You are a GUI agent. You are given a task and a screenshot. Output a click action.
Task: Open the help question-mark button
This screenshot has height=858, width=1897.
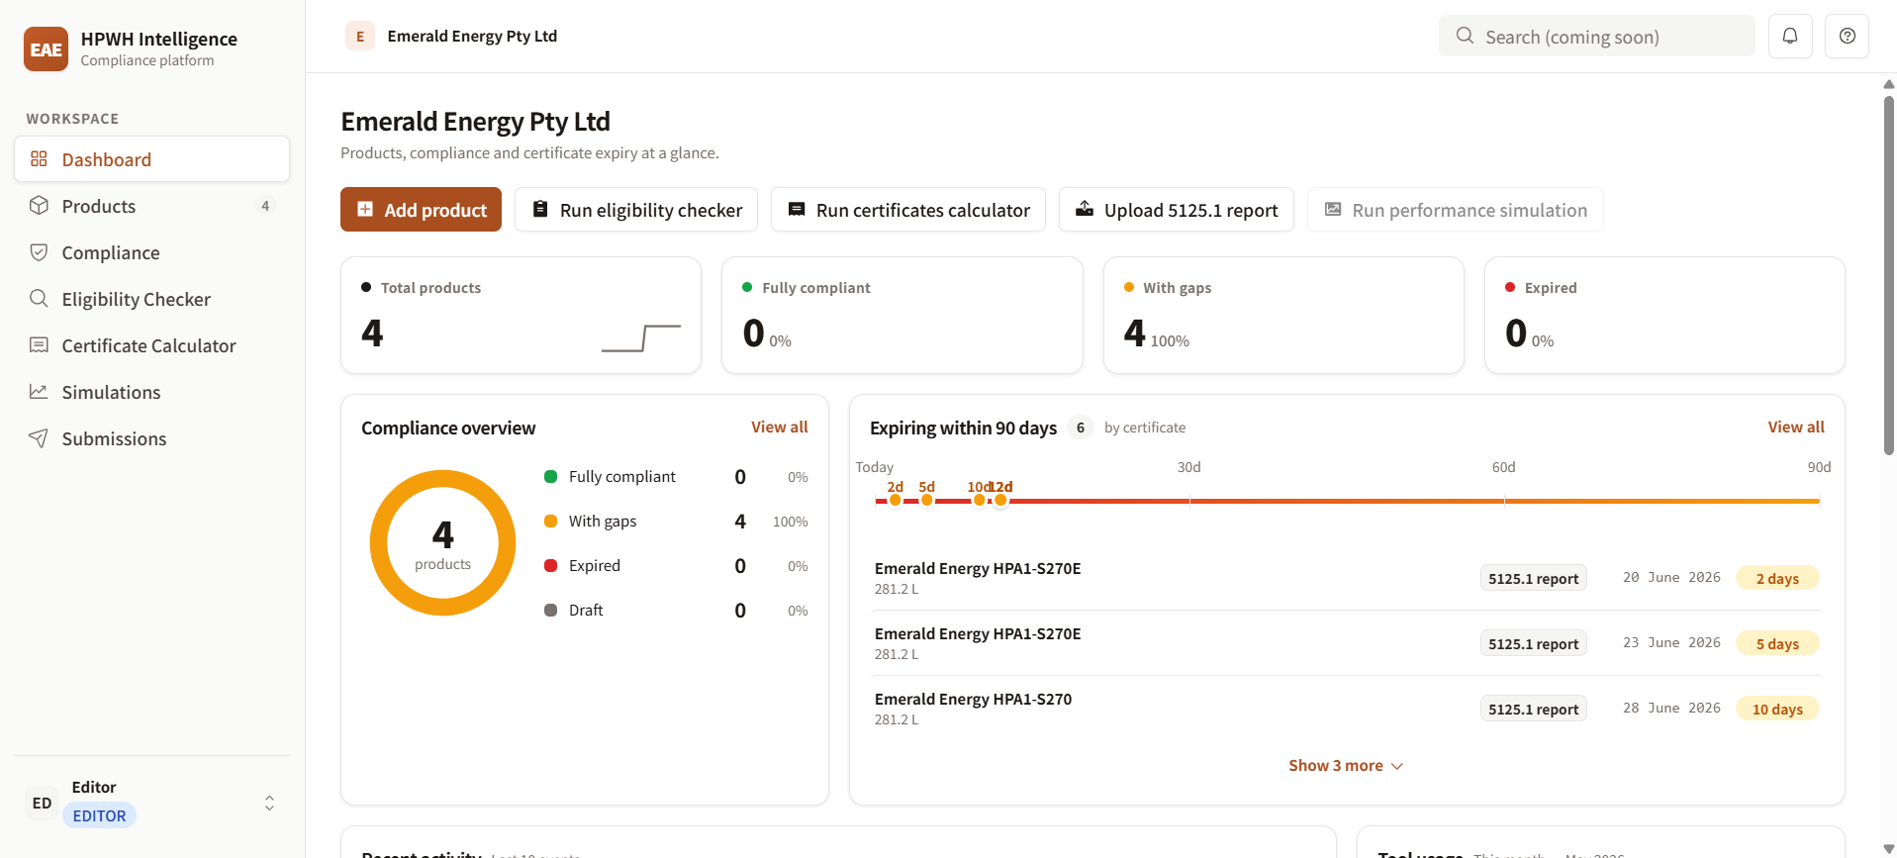click(x=1847, y=36)
